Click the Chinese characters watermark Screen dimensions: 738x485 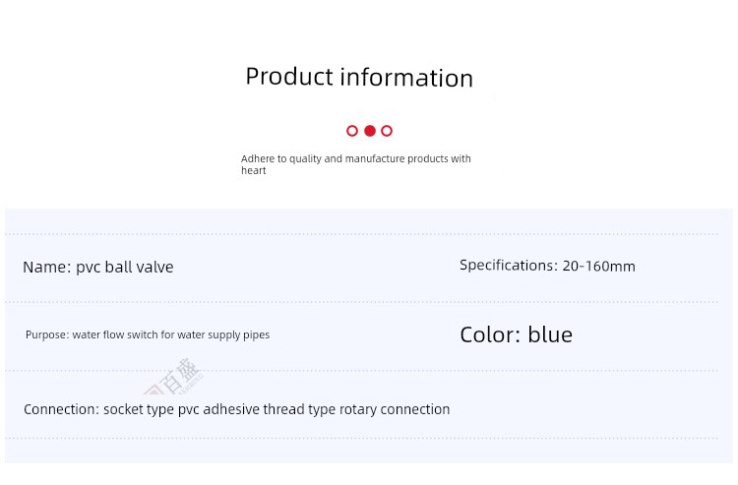pyautogui.click(x=180, y=375)
